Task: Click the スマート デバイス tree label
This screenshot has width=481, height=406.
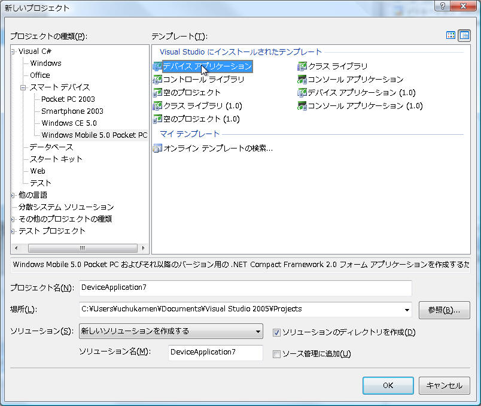Action: (x=60, y=87)
